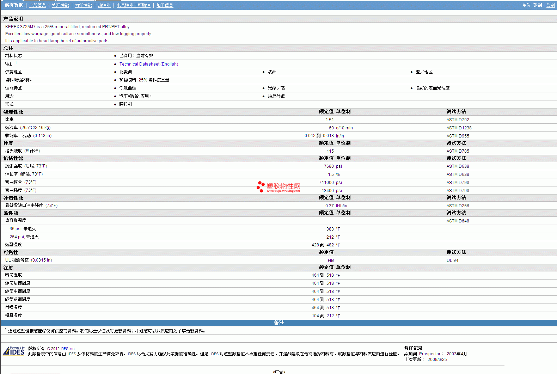Switch to the 一般信息 tab
Image resolution: width=557 pixels, height=374 pixels.
pos(37,5)
